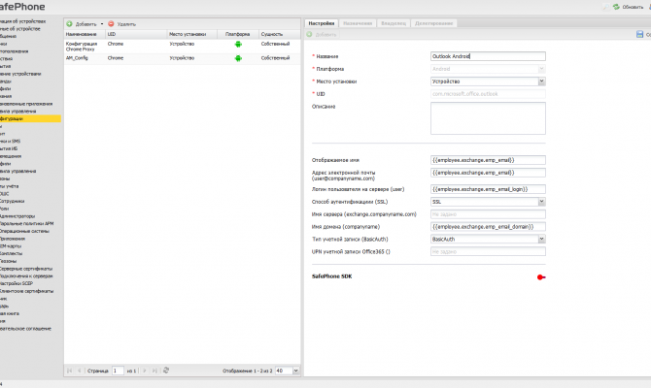
Task: Open Серверные сертификаты in the sidebar
Action: pos(26,269)
